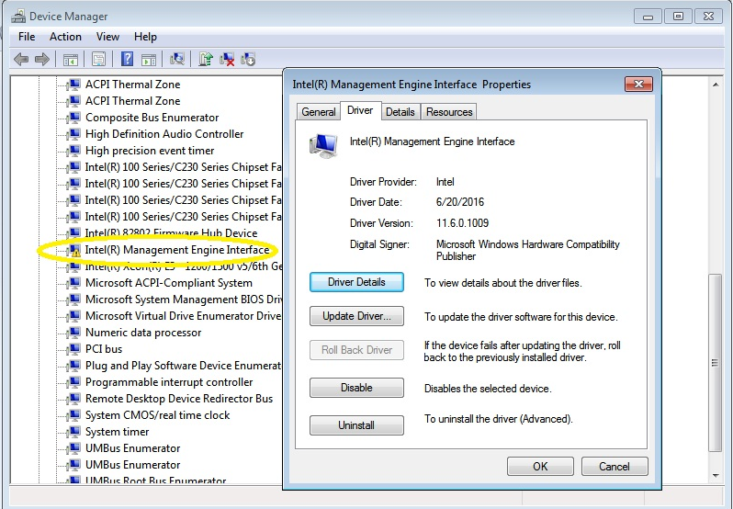733x509 pixels.
Task: Click the Intel(R) Management Engine Interface heading in dialog
Action: coord(433,141)
